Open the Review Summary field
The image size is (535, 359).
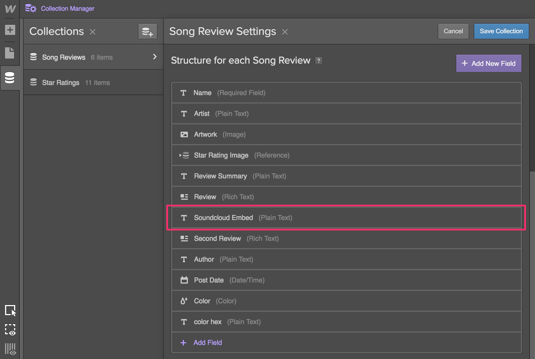(x=347, y=176)
